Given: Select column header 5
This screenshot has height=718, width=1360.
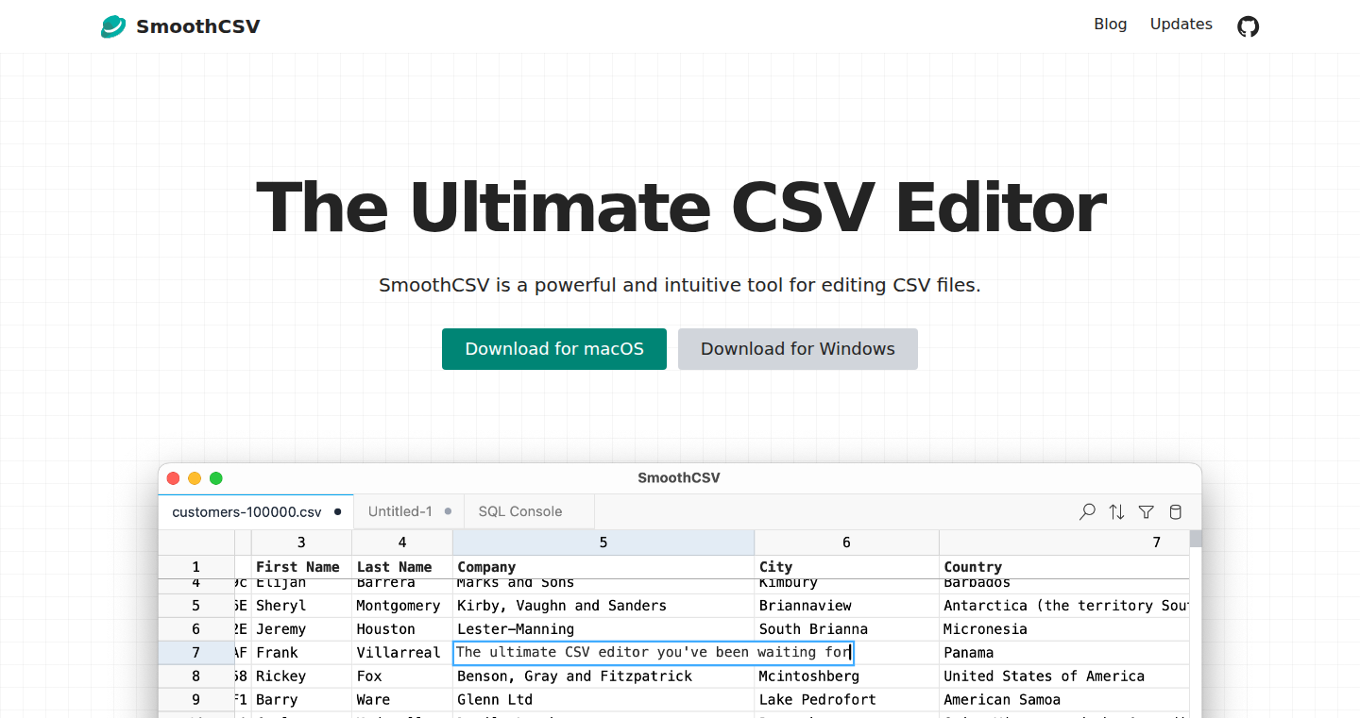Looking at the screenshot, I should coord(603,543).
